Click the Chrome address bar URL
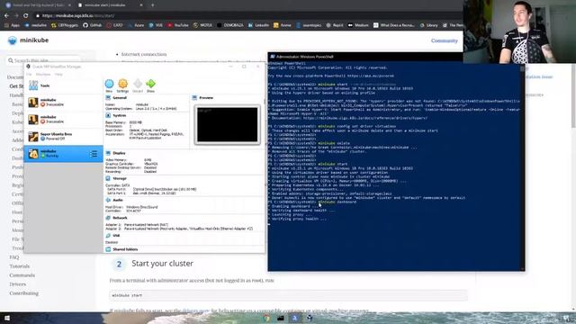This screenshot has width=576, height=324. [78, 16]
